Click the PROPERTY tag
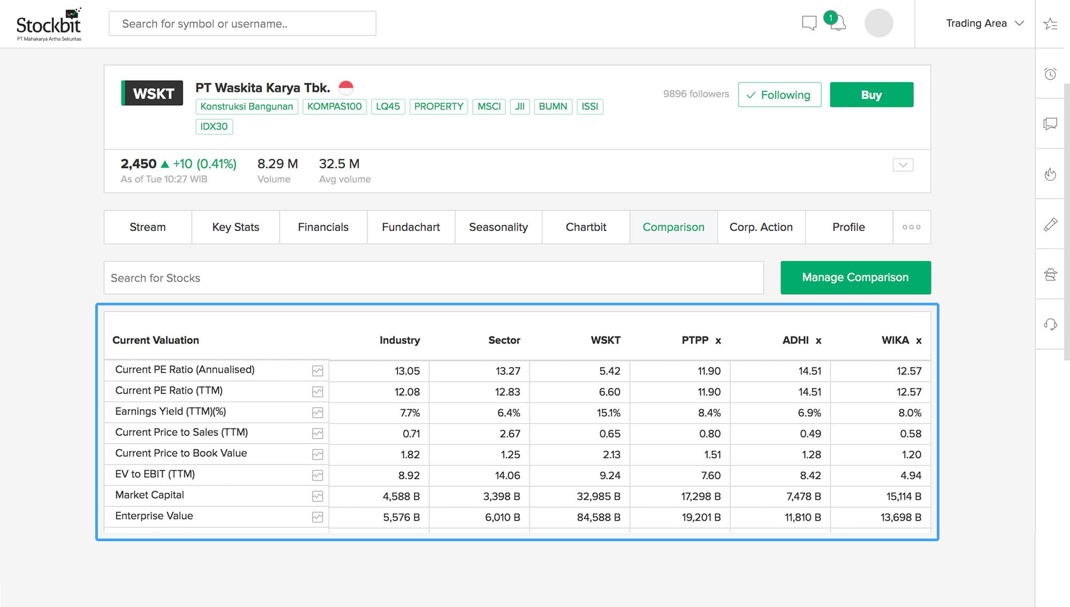The height and width of the screenshot is (607, 1070). [x=439, y=106]
